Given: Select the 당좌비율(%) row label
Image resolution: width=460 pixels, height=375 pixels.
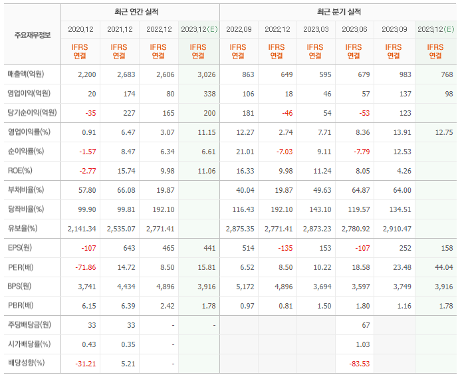Looking at the screenshot, I should (x=26, y=209).
